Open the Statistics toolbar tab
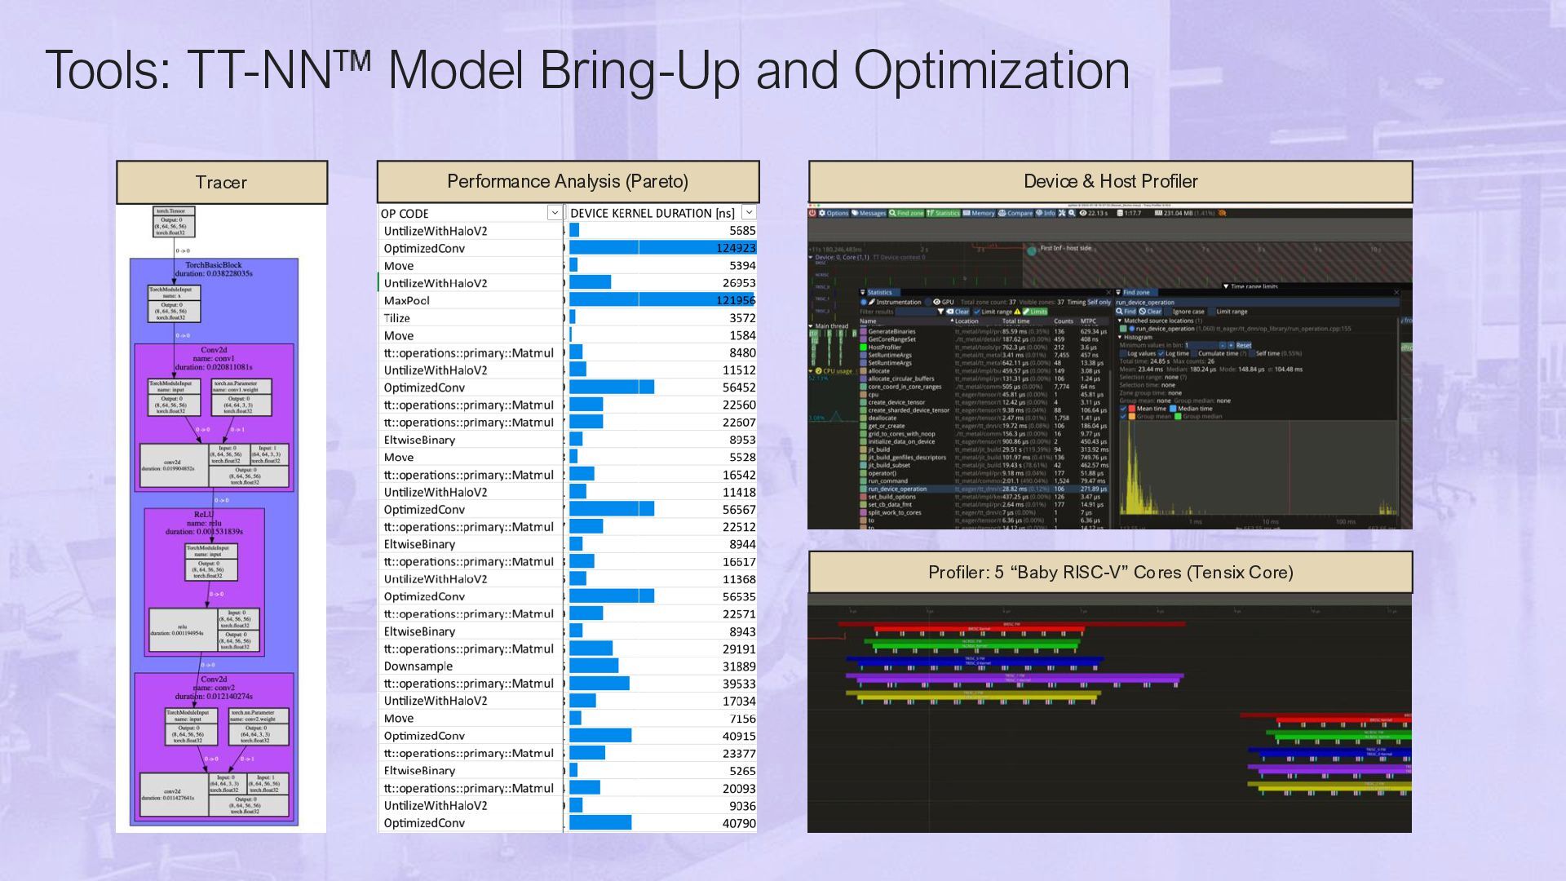 coord(942,213)
